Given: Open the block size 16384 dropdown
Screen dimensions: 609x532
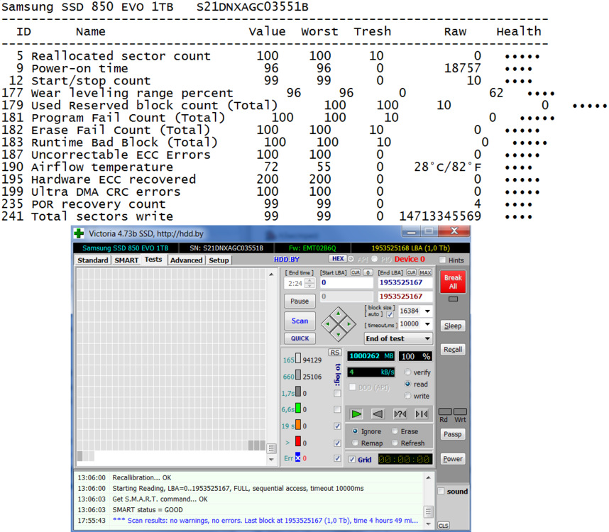Looking at the screenshot, I should click(427, 311).
